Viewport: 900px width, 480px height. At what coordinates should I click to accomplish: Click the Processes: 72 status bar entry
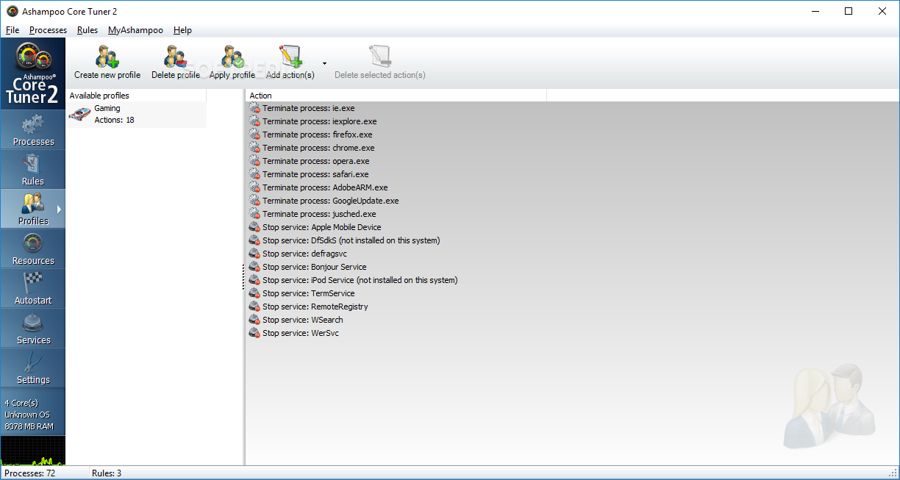30,473
